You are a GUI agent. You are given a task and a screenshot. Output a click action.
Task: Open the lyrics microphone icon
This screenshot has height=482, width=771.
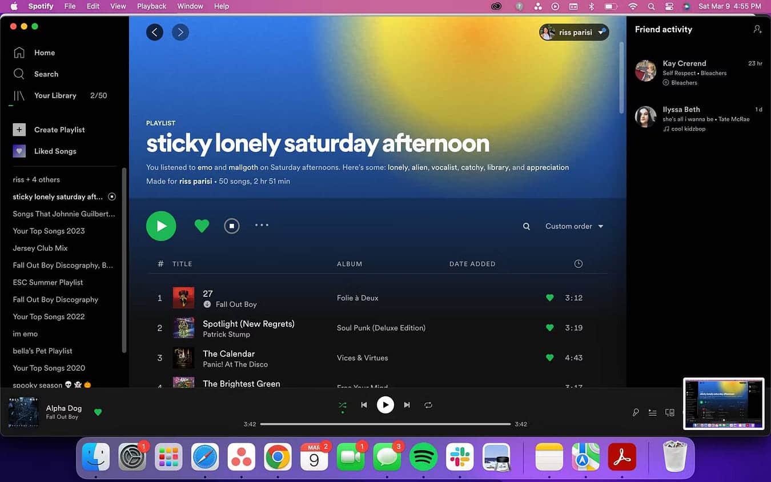(636, 412)
